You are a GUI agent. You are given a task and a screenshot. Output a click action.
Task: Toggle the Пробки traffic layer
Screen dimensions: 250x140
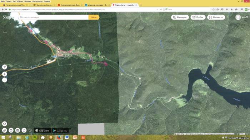pyautogui.click(x=198, y=17)
